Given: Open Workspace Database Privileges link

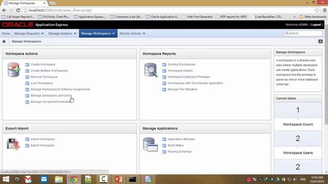Looking at the screenshot, I should (189, 77).
